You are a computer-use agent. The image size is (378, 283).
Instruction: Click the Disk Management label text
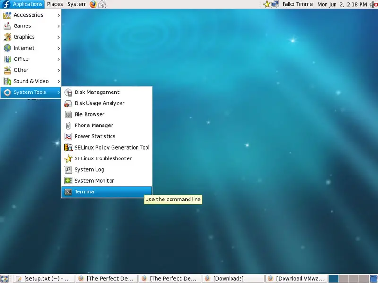coord(97,92)
